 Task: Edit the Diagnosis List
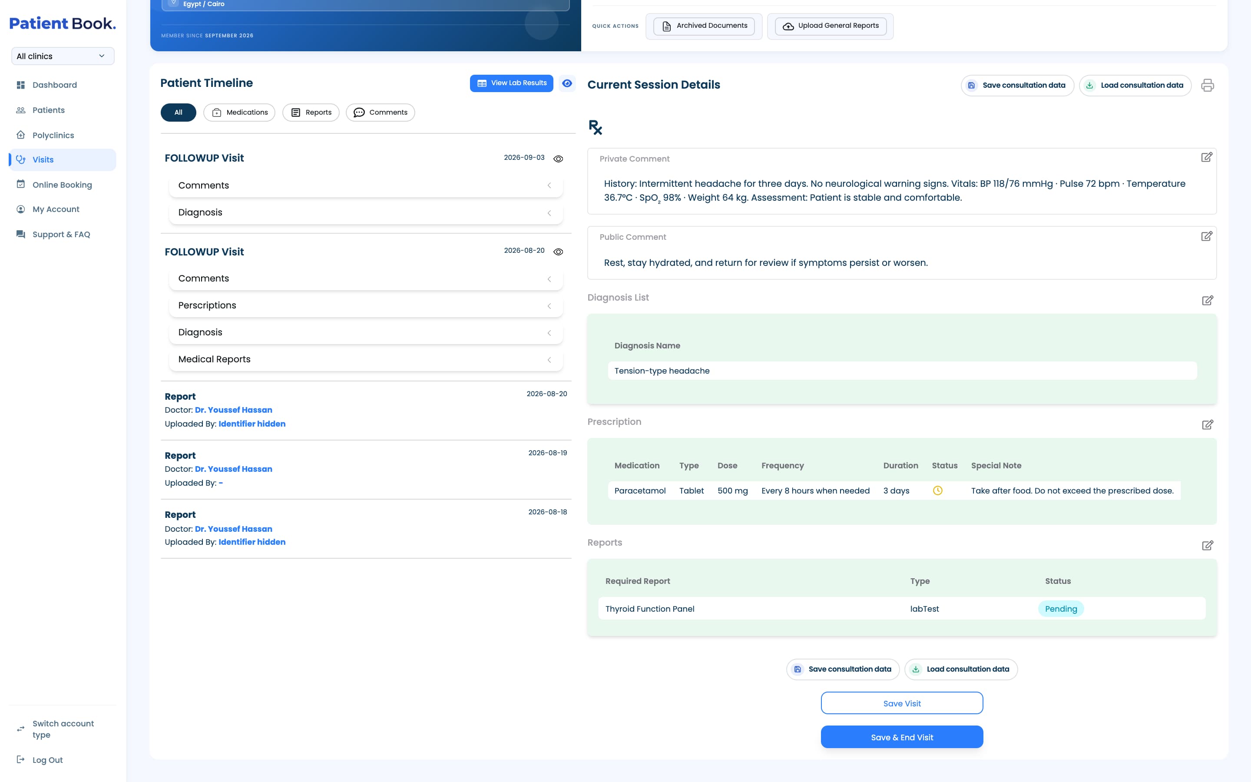tap(1207, 301)
